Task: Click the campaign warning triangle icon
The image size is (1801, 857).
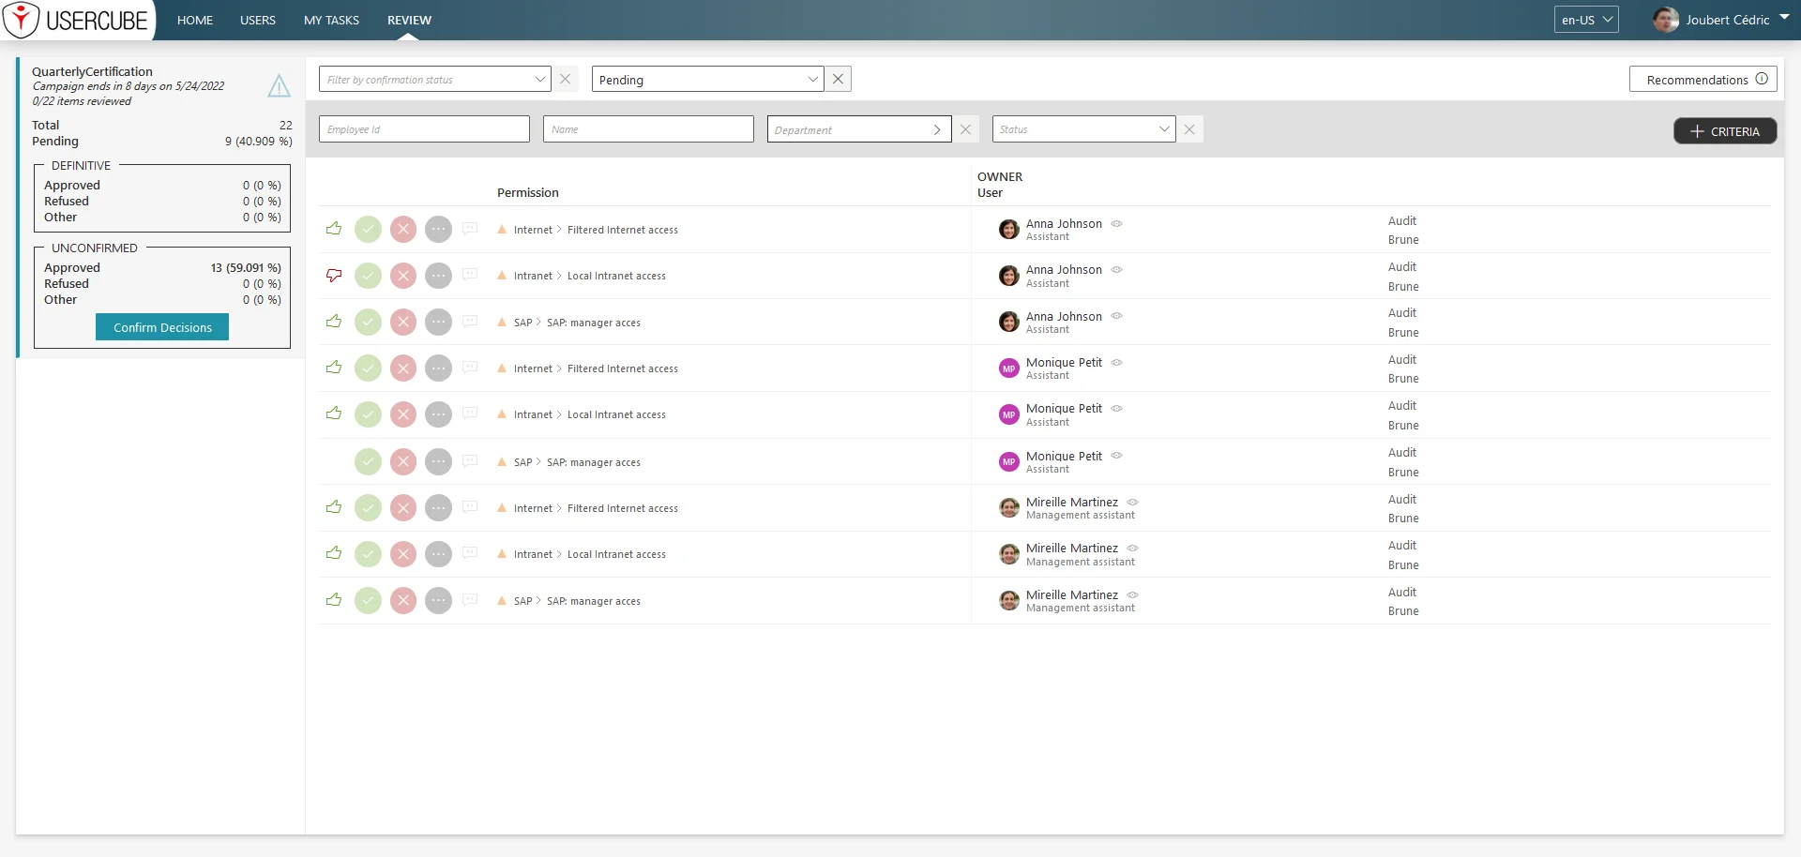Action: coord(279,86)
